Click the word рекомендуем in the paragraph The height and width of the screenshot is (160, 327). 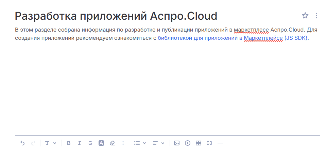pos(94,38)
